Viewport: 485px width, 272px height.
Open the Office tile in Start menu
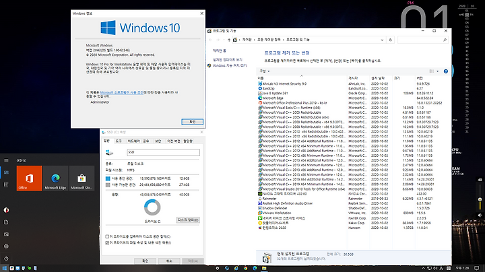[x=29, y=178]
